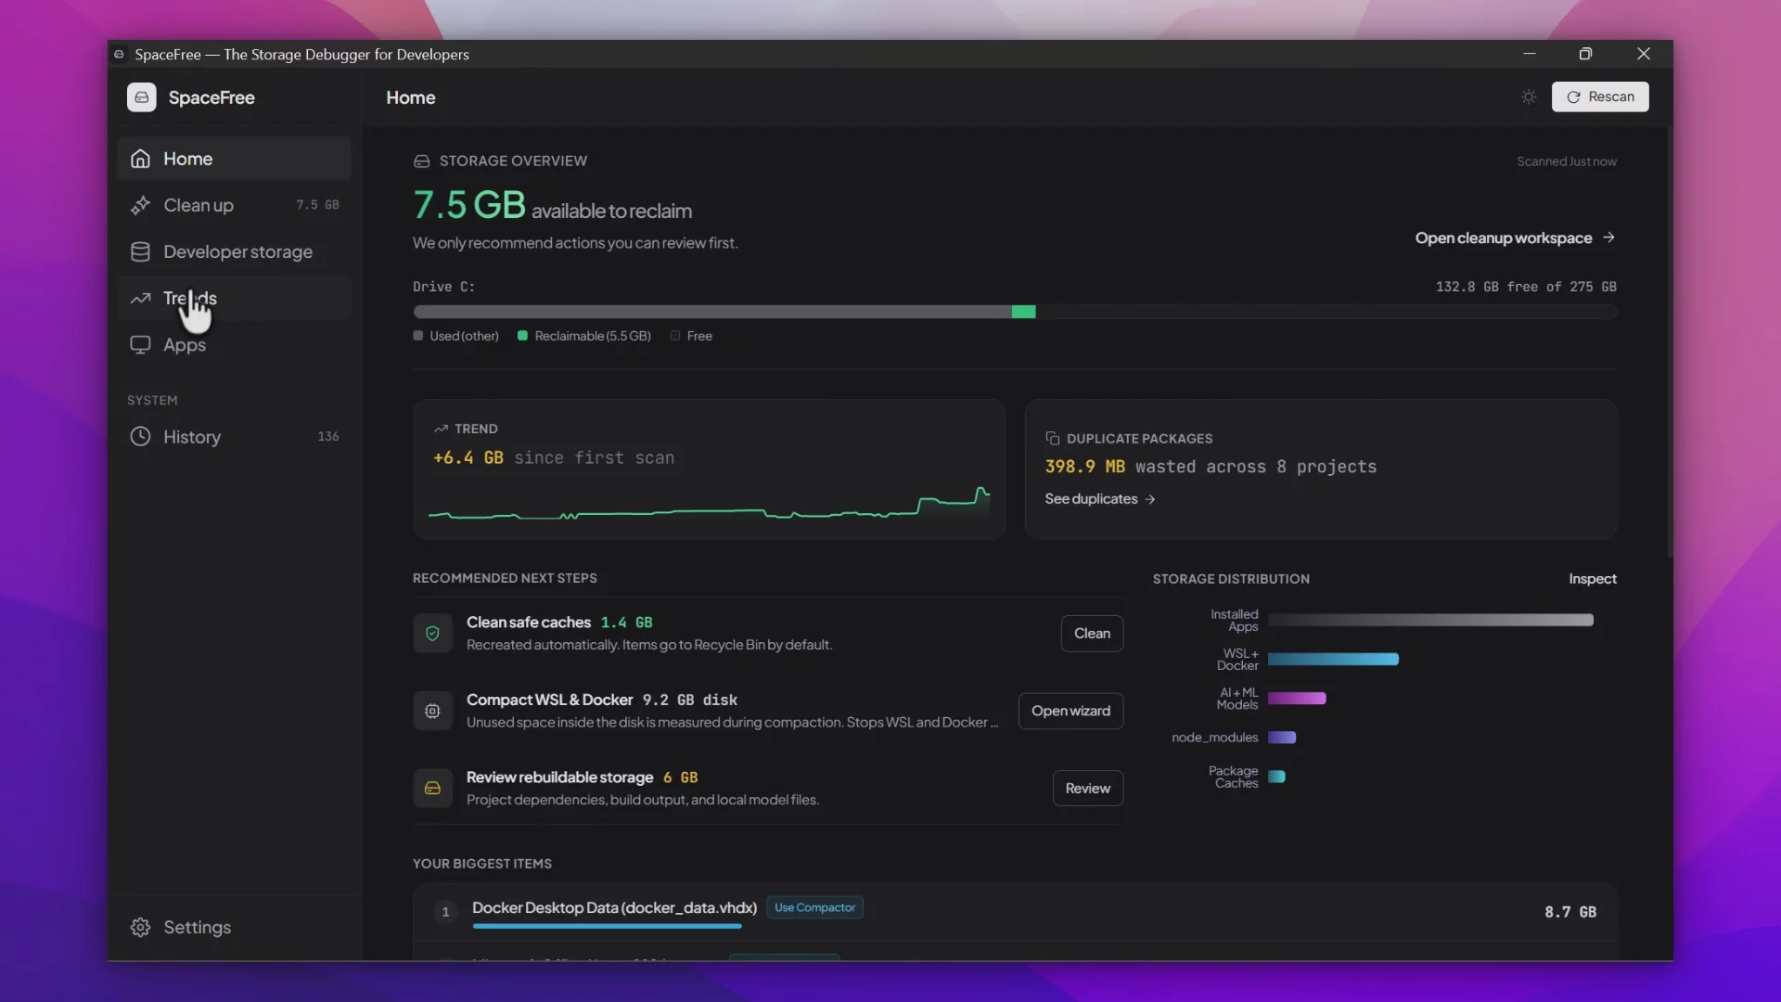
Task: Open Settings from the sidebar
Action: [x=235, y=927]
